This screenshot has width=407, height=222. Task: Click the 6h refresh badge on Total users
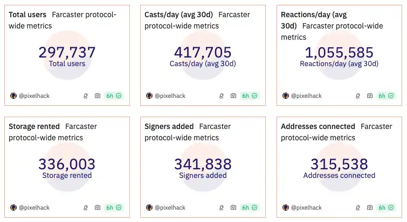(113, 96)
